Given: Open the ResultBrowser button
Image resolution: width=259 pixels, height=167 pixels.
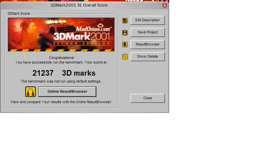Looking at the screenshot, I should [x=148, y=44].
